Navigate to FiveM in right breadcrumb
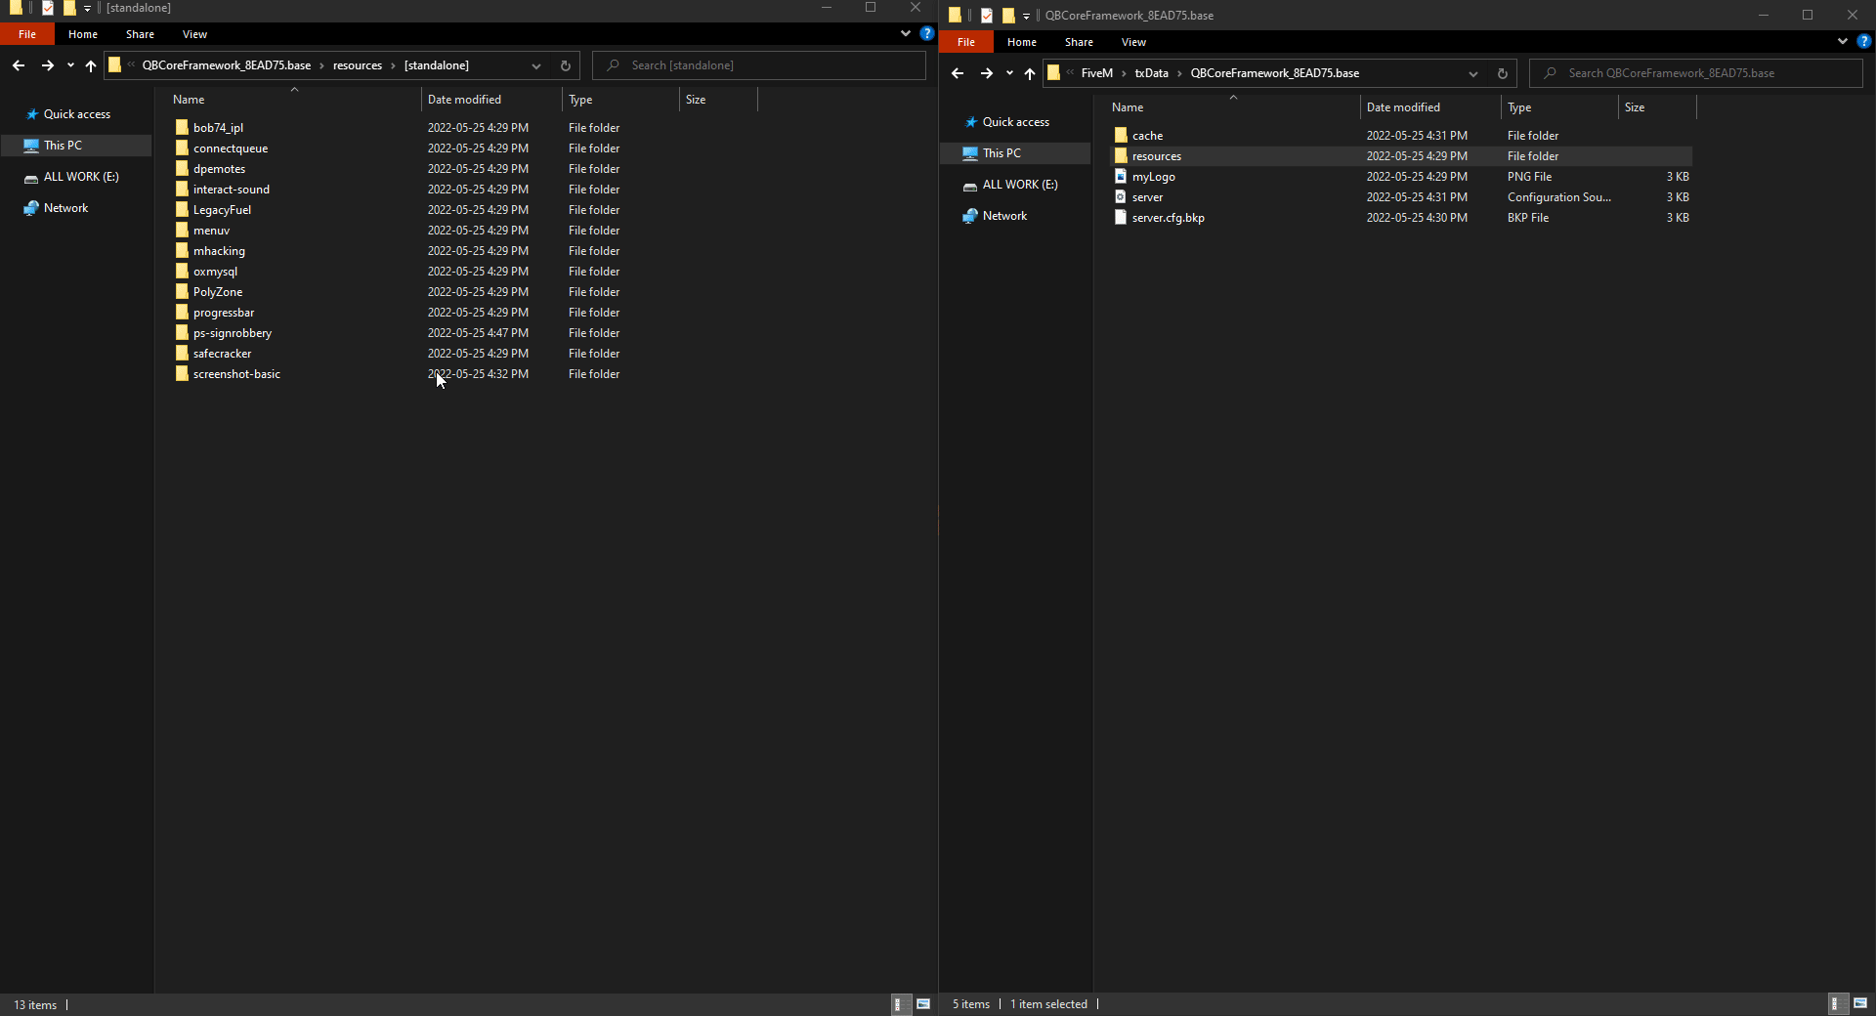The image size is (1876, 1016). pyautogui.click(x=1096, y=73)
